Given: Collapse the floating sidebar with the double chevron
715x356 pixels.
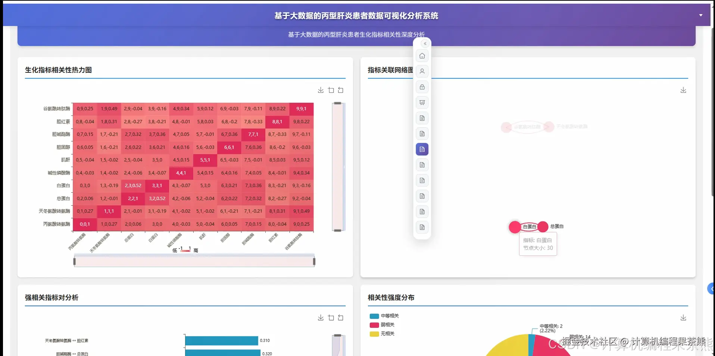Looking at the screenshot, I should point(425,44).
